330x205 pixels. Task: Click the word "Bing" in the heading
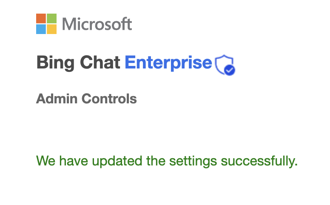[53, 63]
